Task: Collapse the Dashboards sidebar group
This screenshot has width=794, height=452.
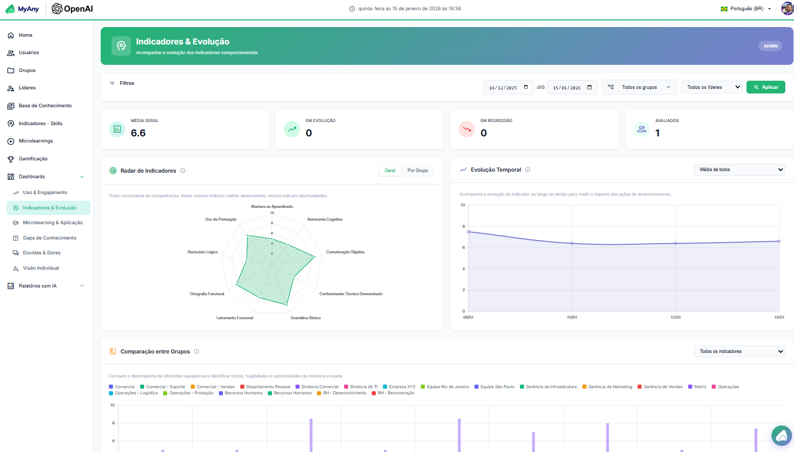Action: (x=45, y=176)
